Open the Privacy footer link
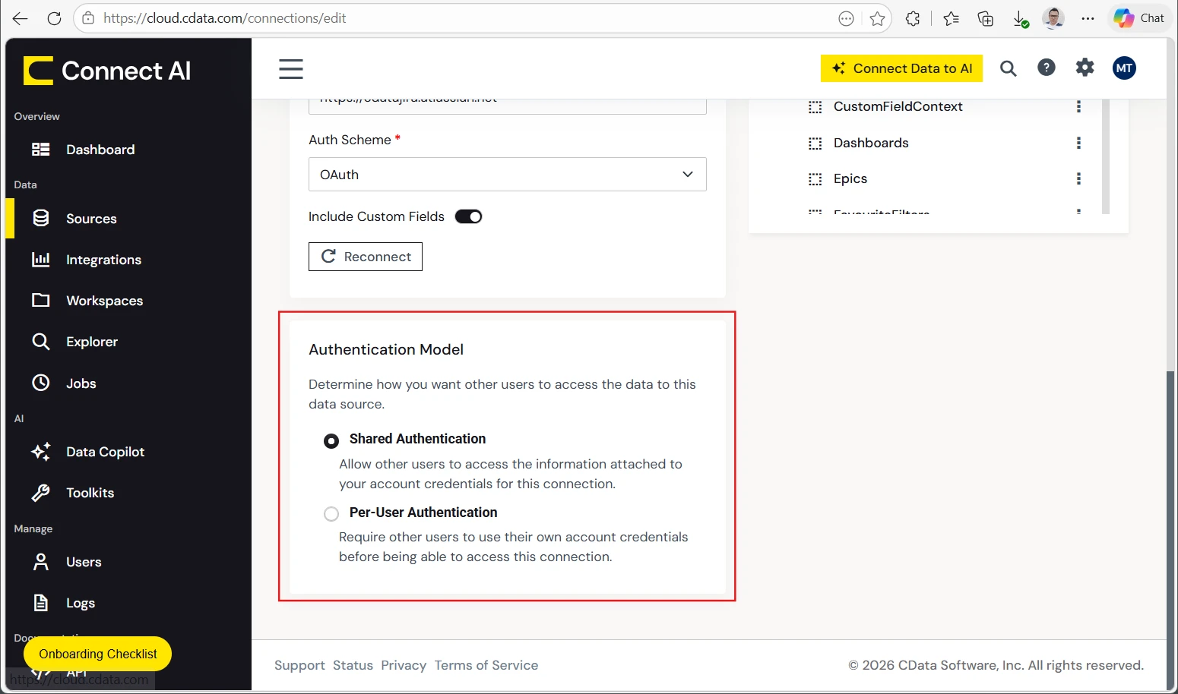Image resolution: width=1178 pixels, height=694 pixels. point(404,665)
